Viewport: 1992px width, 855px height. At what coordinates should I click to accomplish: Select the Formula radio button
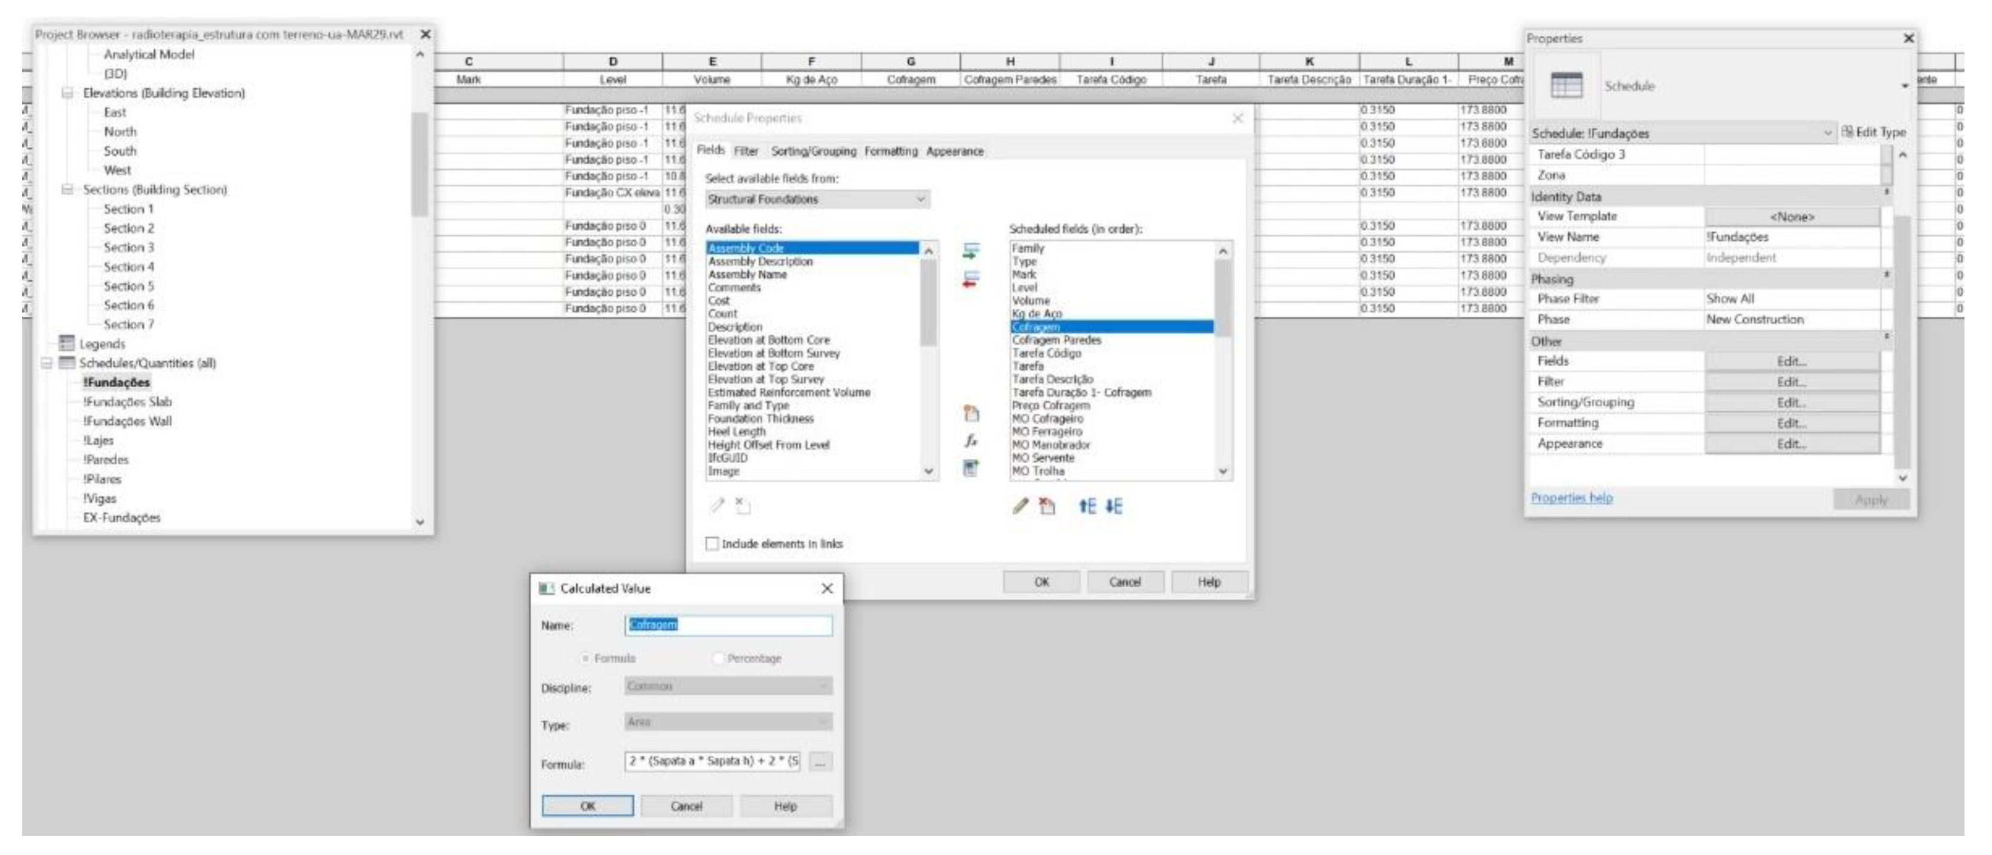(x=586, y=658)
